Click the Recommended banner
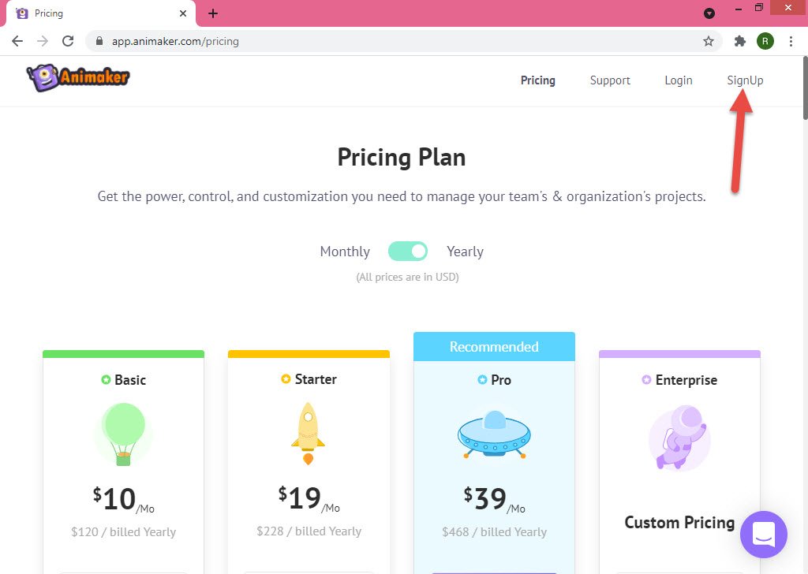This screenshot has width=808, height=574. point(494,346)
